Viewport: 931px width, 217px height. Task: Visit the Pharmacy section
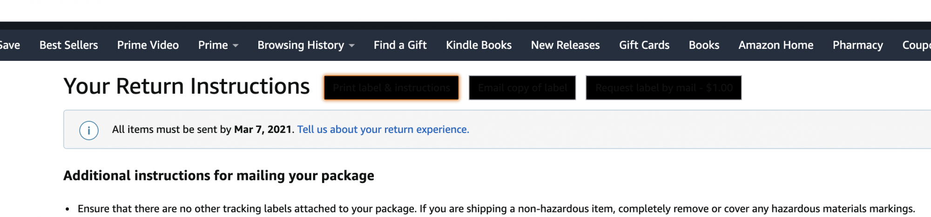(x=857, y=45)
